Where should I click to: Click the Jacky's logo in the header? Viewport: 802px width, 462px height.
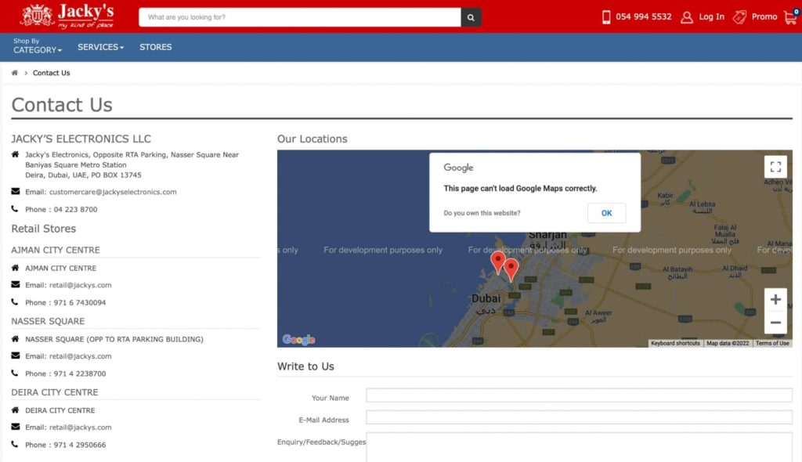(x=67, y=16)
